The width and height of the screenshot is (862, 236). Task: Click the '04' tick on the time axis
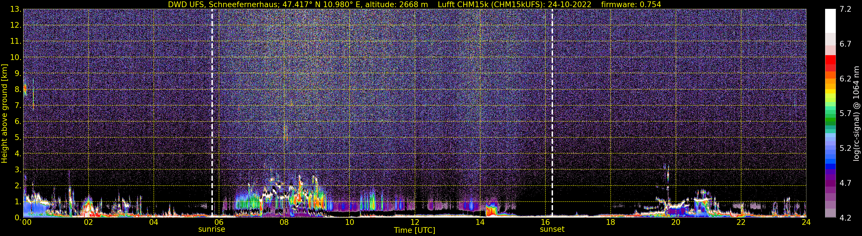coord(154,222)
